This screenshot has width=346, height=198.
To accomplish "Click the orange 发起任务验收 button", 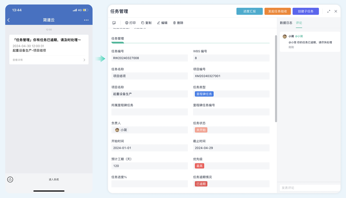I will click(x=278, y=11).
